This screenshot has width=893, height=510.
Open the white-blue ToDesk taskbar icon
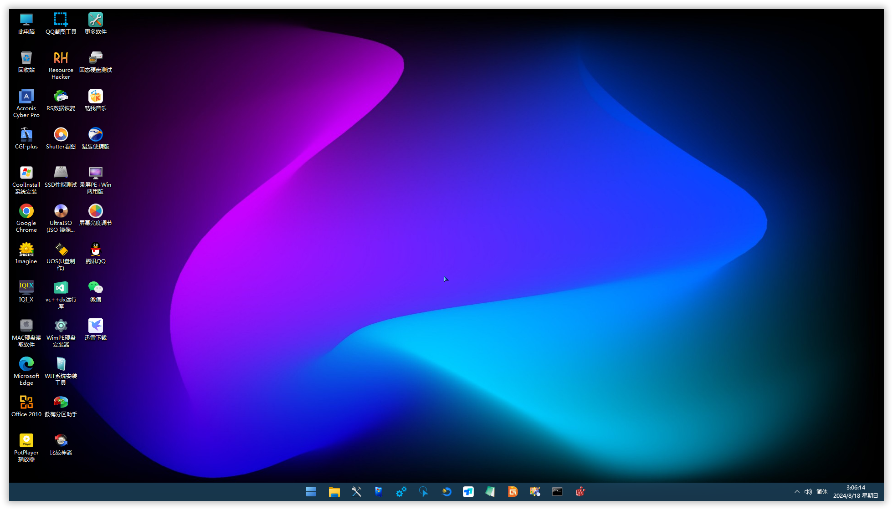(x=468, y=492)
